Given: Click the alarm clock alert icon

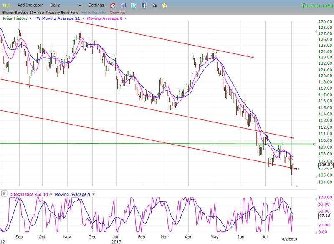Looking at the screenshot, I should [x=113, y=5].
